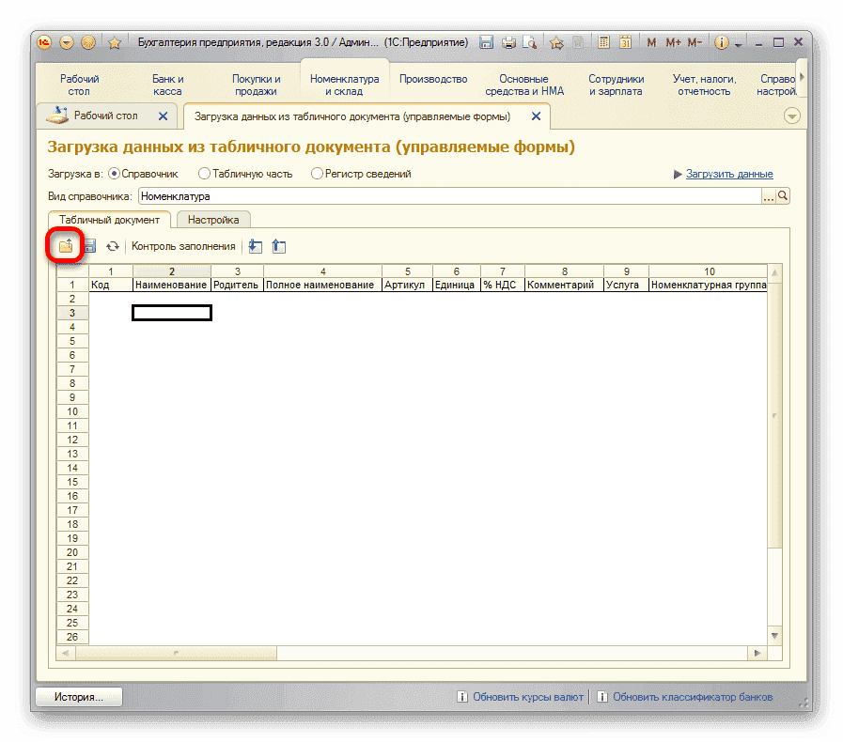
Task: Switch to the Настройка tab
Action: point(213,219)
